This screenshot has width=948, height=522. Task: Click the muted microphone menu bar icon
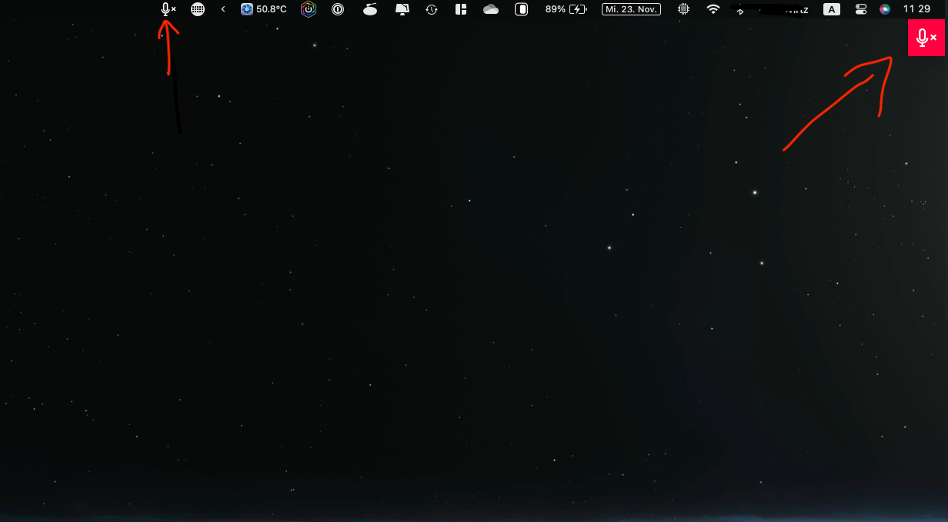167,9
